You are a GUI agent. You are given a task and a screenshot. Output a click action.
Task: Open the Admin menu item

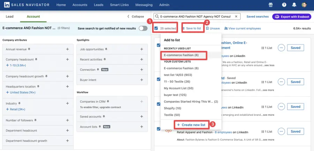click(x=164, y=5)
